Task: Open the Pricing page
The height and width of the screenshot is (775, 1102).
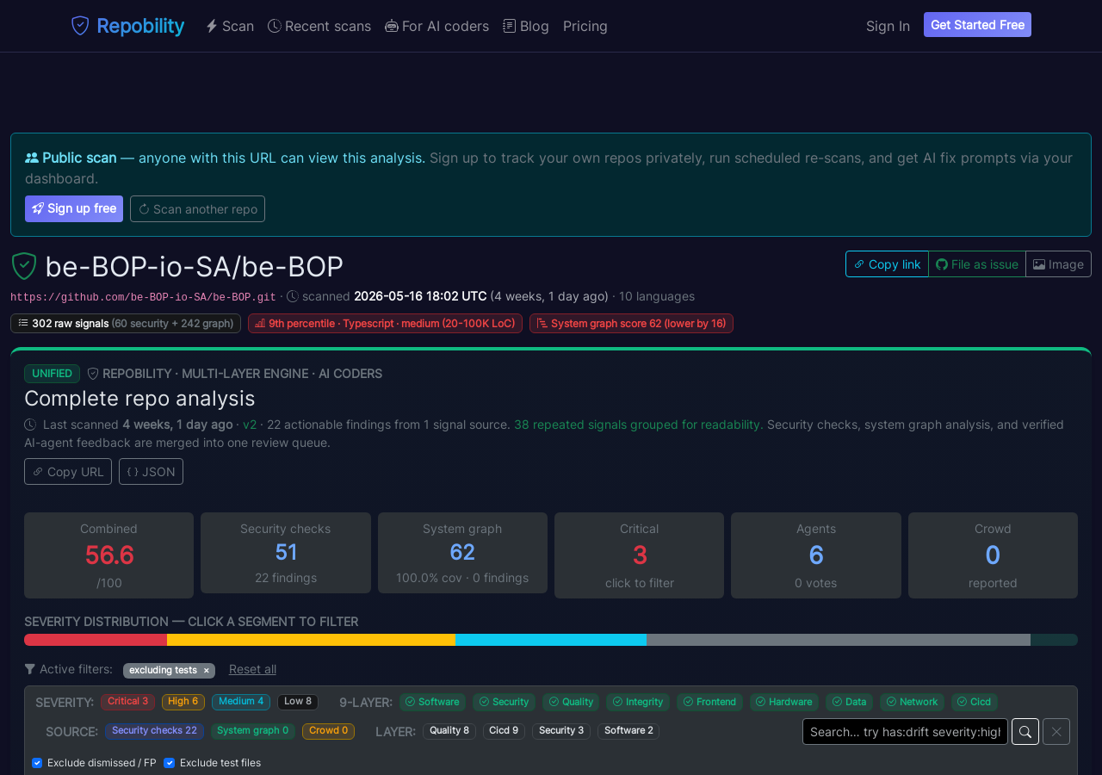Action: (585, 26)
